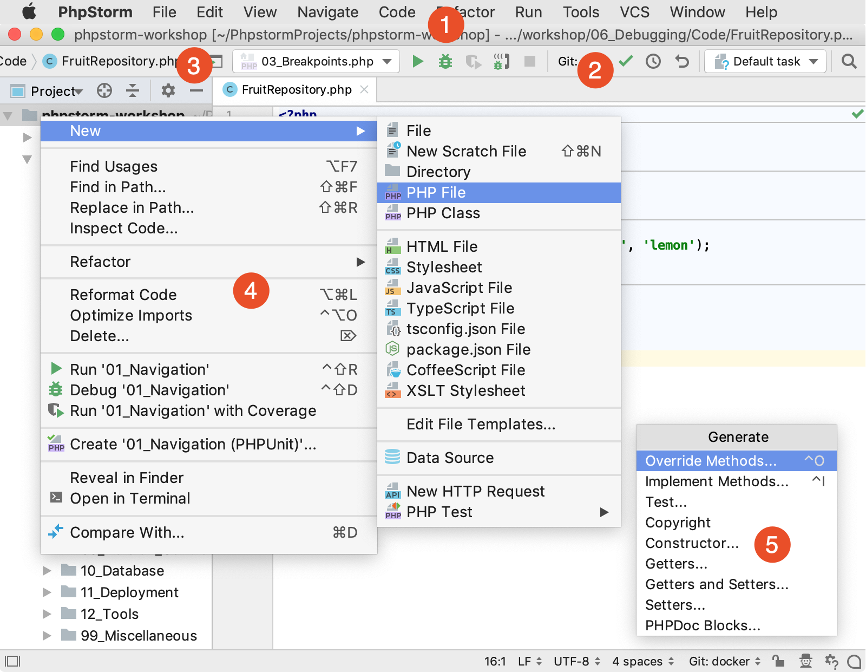This screenshot has width=866, height=672.
Task: Select tsconfig.json File entry
Action: (x=499, y=329)
